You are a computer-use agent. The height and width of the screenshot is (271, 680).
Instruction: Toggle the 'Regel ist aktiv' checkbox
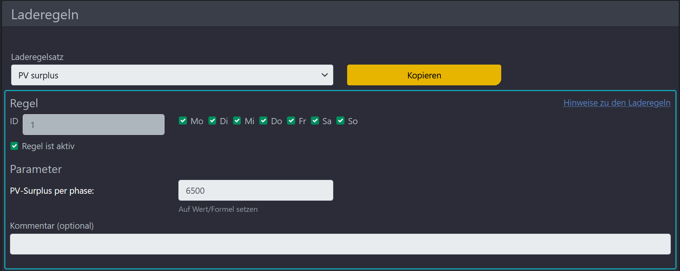pyautogui.click(x=14, y=146)
